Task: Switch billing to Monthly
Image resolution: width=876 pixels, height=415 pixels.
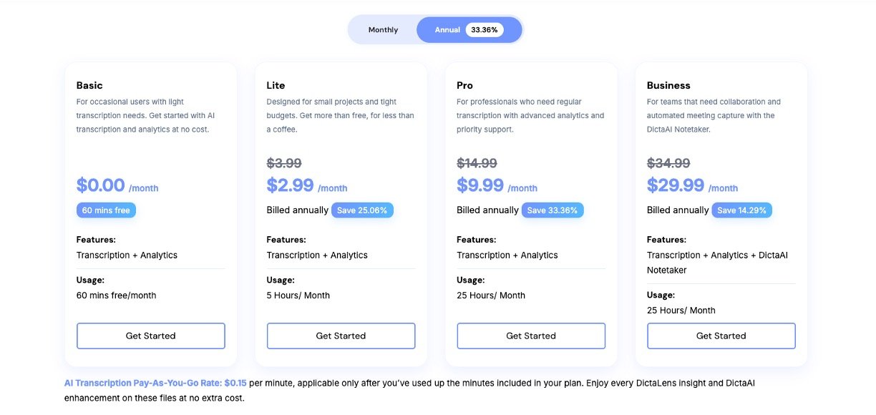Action: click(383, 30)
